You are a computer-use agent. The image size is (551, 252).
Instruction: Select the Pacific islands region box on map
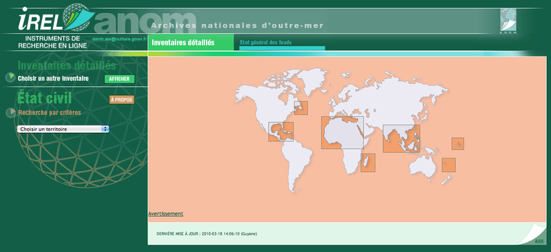tap(458, 144)
